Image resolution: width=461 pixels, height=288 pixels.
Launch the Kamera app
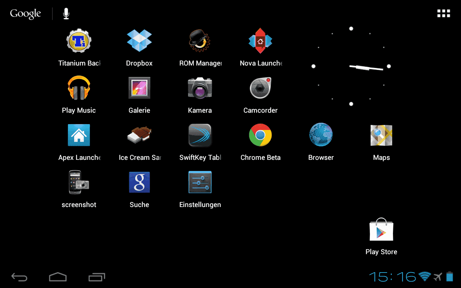pyautogui.click(x=200, y=88)
